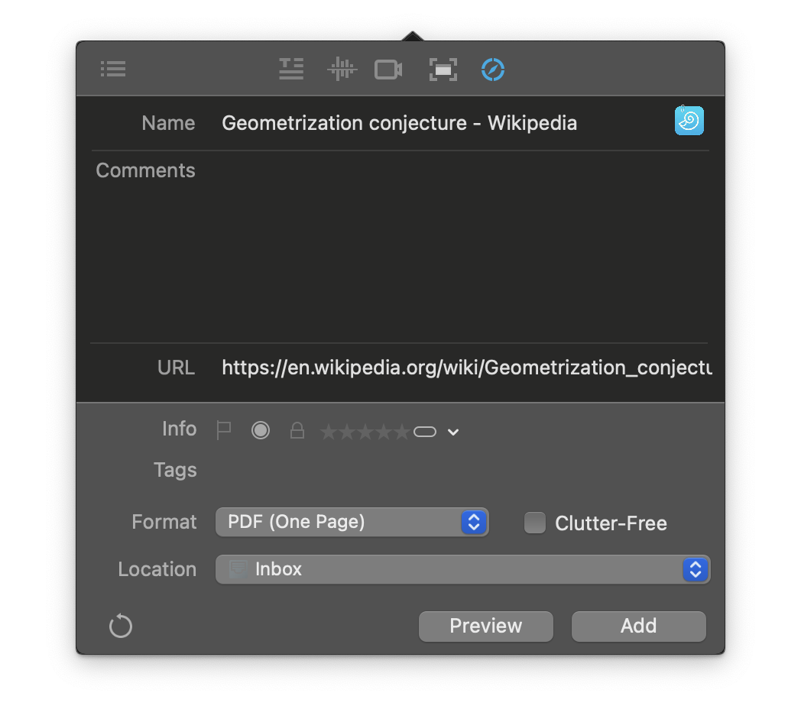This screenshot has height=706, width=801.
Task: Select the web clip compass icon
Action: click(x=493, y=70)
